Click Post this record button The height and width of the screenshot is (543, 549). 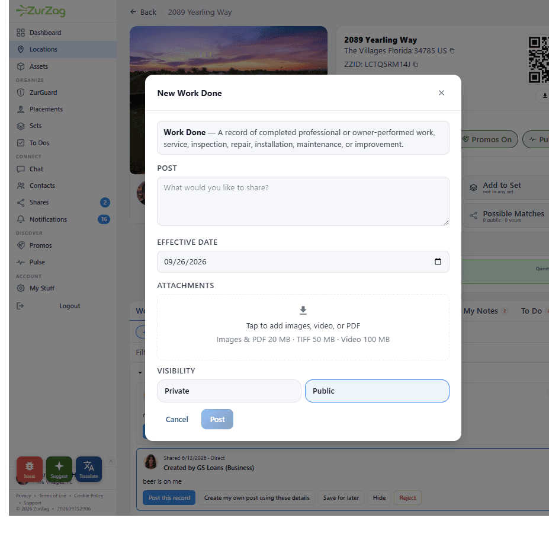(169, 498)
